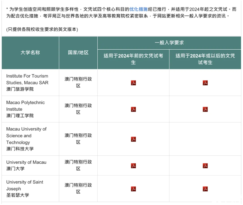Select the 澳门旅游学院 text
Viewport: 243px width, 205px height.
[20, 89]
